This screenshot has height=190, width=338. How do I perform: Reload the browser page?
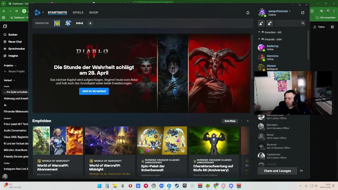click(x=16, y=11)
